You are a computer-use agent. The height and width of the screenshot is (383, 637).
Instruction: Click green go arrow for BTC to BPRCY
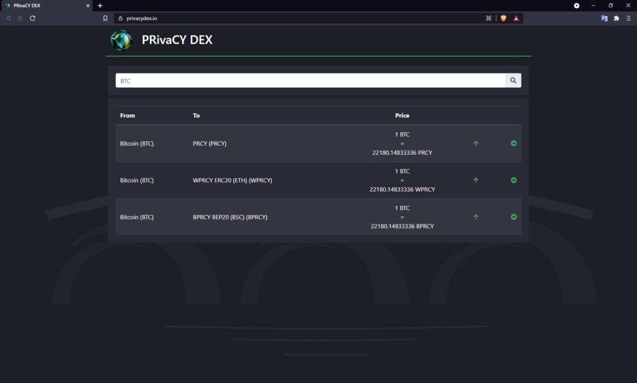[x=513, y=217]
